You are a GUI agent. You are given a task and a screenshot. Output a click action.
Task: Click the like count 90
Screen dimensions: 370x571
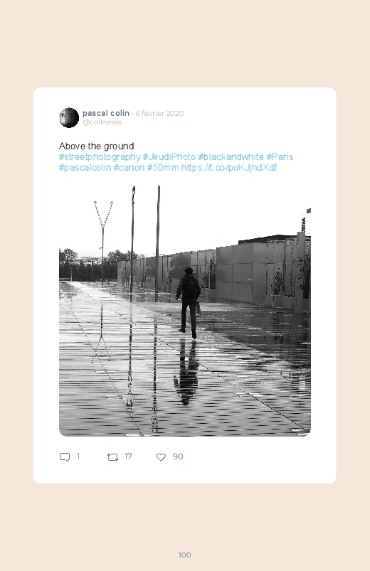pos(177,457)
